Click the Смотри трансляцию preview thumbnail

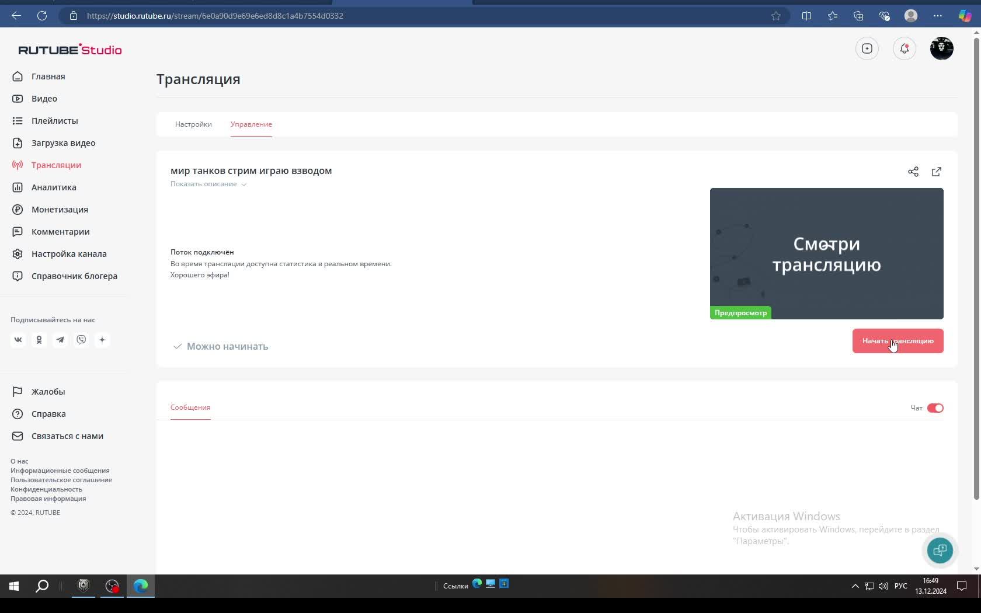826,253
